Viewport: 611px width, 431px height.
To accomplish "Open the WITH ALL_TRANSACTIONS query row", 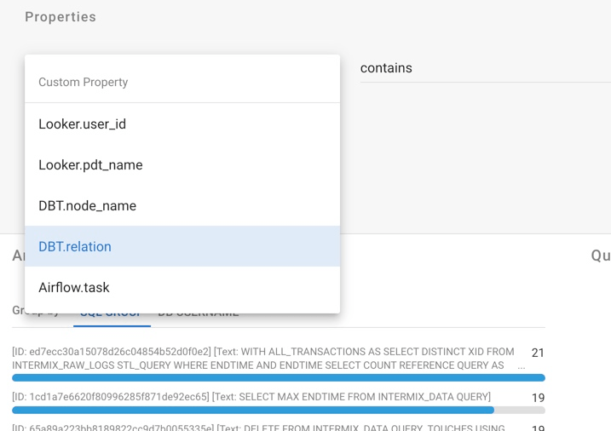I will point(263,358).
